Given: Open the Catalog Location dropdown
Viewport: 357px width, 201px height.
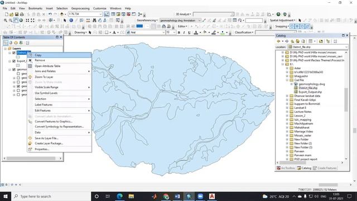Looking at the screenshot, I should (346, 47).
